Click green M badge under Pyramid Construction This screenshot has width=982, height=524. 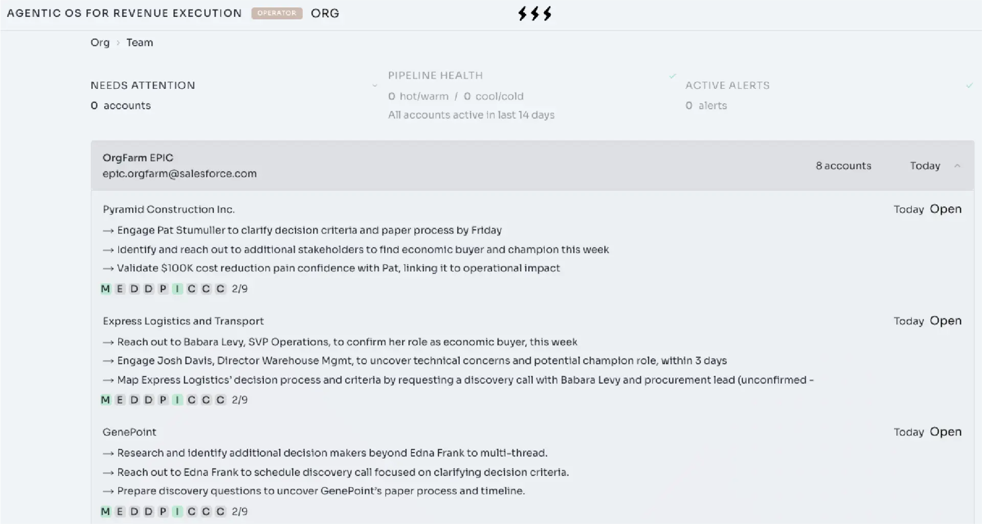[x=105, y=289]
